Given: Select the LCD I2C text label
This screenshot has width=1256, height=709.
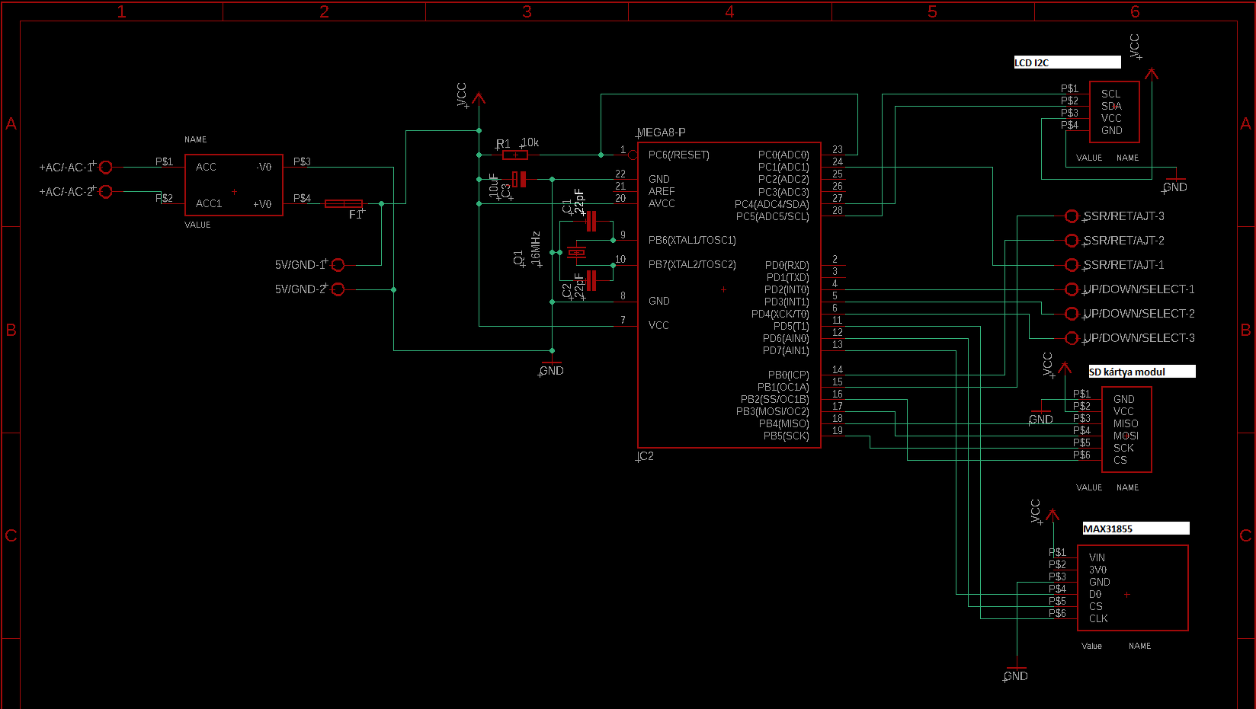Looking at the screenshot, I should 1031,62.
